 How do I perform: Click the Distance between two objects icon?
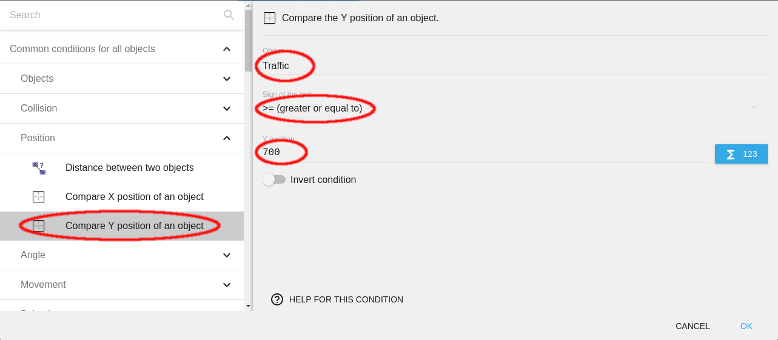(39, 168)
